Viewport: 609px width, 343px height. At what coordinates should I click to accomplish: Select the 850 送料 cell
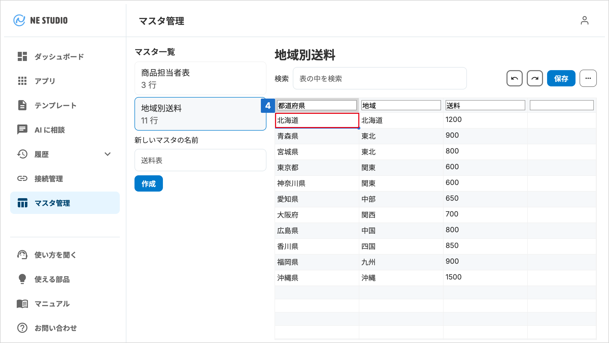click(x=485, y=246)
